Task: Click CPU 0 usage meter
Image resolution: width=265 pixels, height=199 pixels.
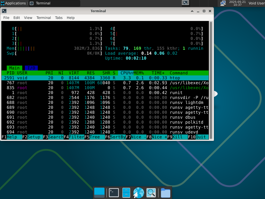Action: click(x=57, y=29)
